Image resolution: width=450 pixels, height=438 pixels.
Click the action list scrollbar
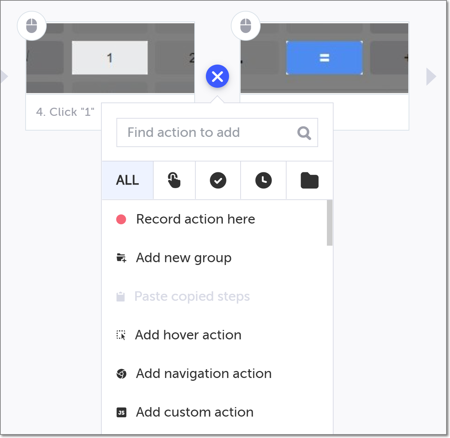(330, 223)
